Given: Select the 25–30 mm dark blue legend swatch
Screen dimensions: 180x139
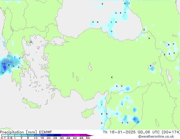Looking at the screenshot, I should [x=57, y=135].
